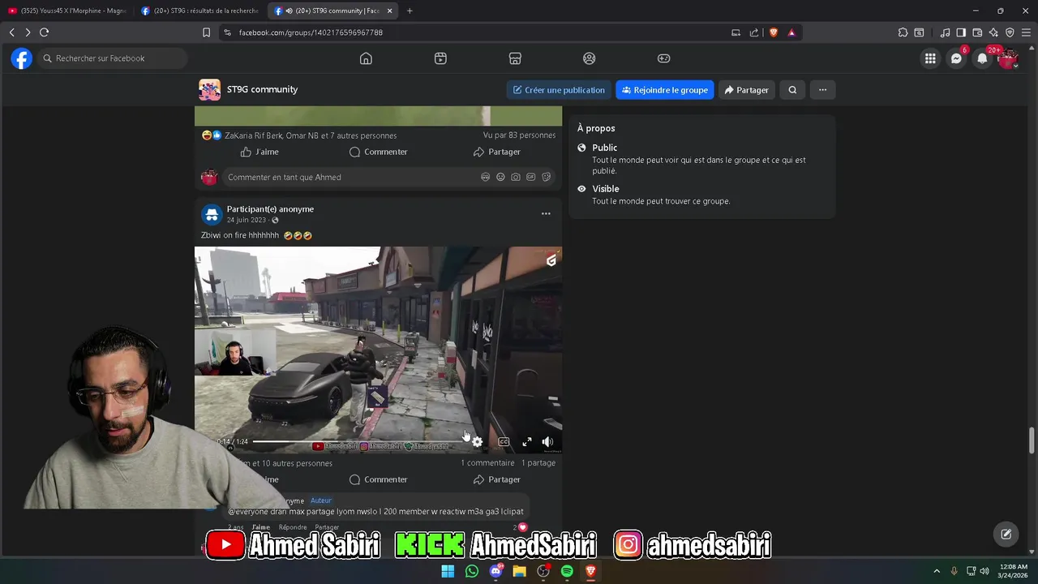This screenshot has width=1038, height=584.
Task: Reload the current page
Action: coord(44,32)
